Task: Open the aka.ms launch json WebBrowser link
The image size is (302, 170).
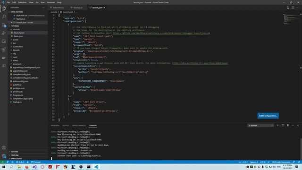Action: [x=200, y=63]
